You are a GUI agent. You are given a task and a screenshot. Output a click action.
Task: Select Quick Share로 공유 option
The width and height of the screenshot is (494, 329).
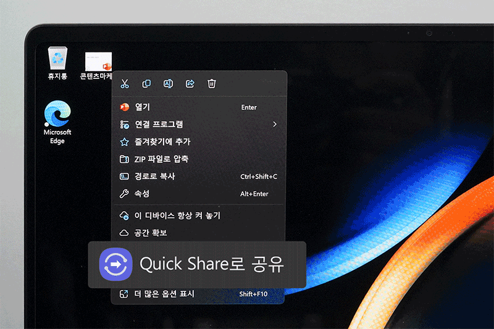[197, 264]
